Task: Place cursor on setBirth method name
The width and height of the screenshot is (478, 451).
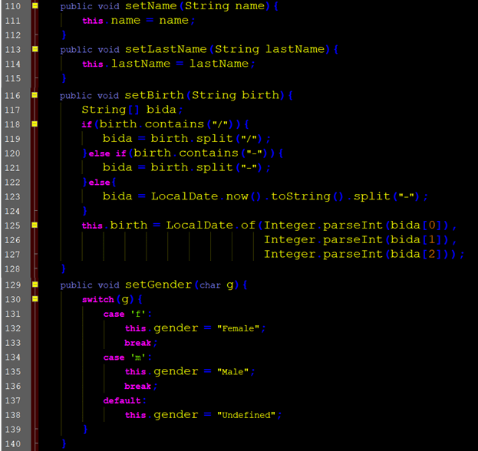Action: [154, 95]
